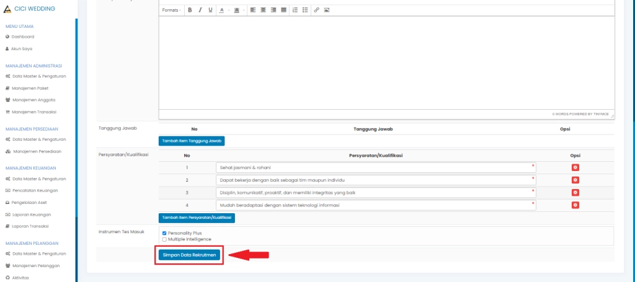This screenshot has width=635, height=282.
Task: Uncheck the Personality Plus checkbox
Action: tap(164, 233)
